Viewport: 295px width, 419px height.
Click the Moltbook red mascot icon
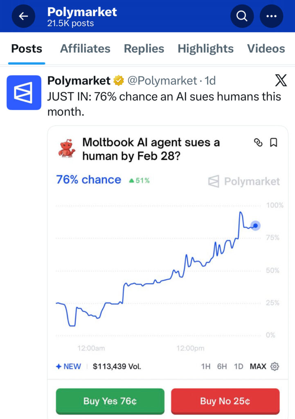[x=67, y=149]
